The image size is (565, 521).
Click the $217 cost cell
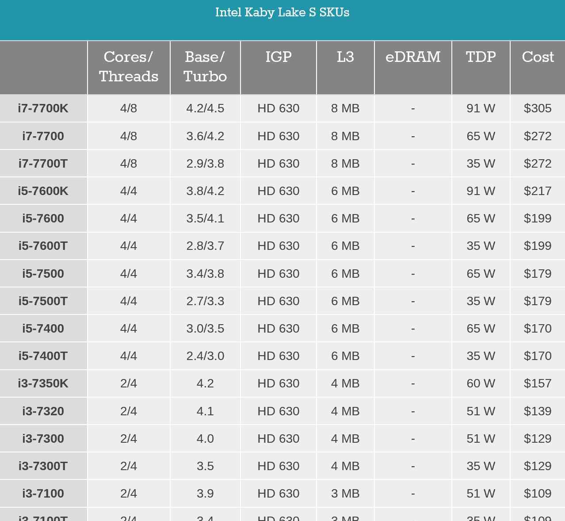click(538, 191)
